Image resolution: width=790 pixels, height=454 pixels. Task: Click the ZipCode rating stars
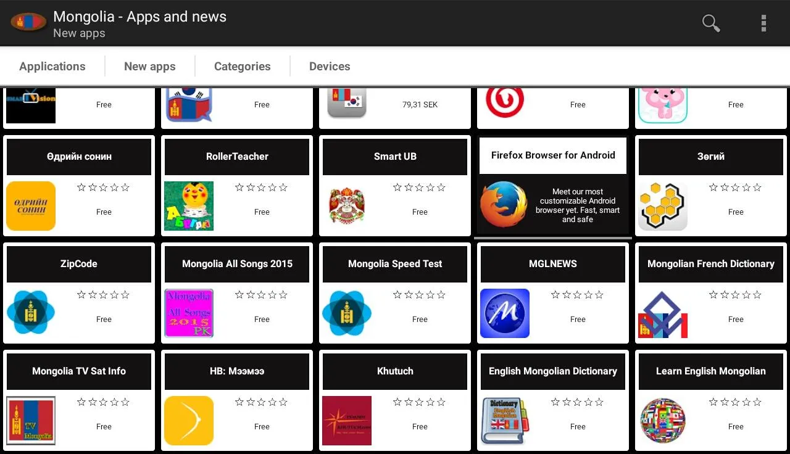[104, 295]
